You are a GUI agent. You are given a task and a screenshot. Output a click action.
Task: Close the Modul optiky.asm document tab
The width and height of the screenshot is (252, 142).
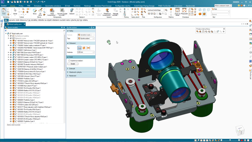[x=24, y=24]
